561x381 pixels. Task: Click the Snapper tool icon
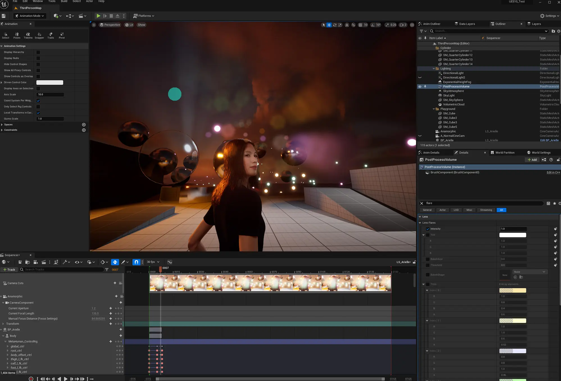click(x=39, y=35)
